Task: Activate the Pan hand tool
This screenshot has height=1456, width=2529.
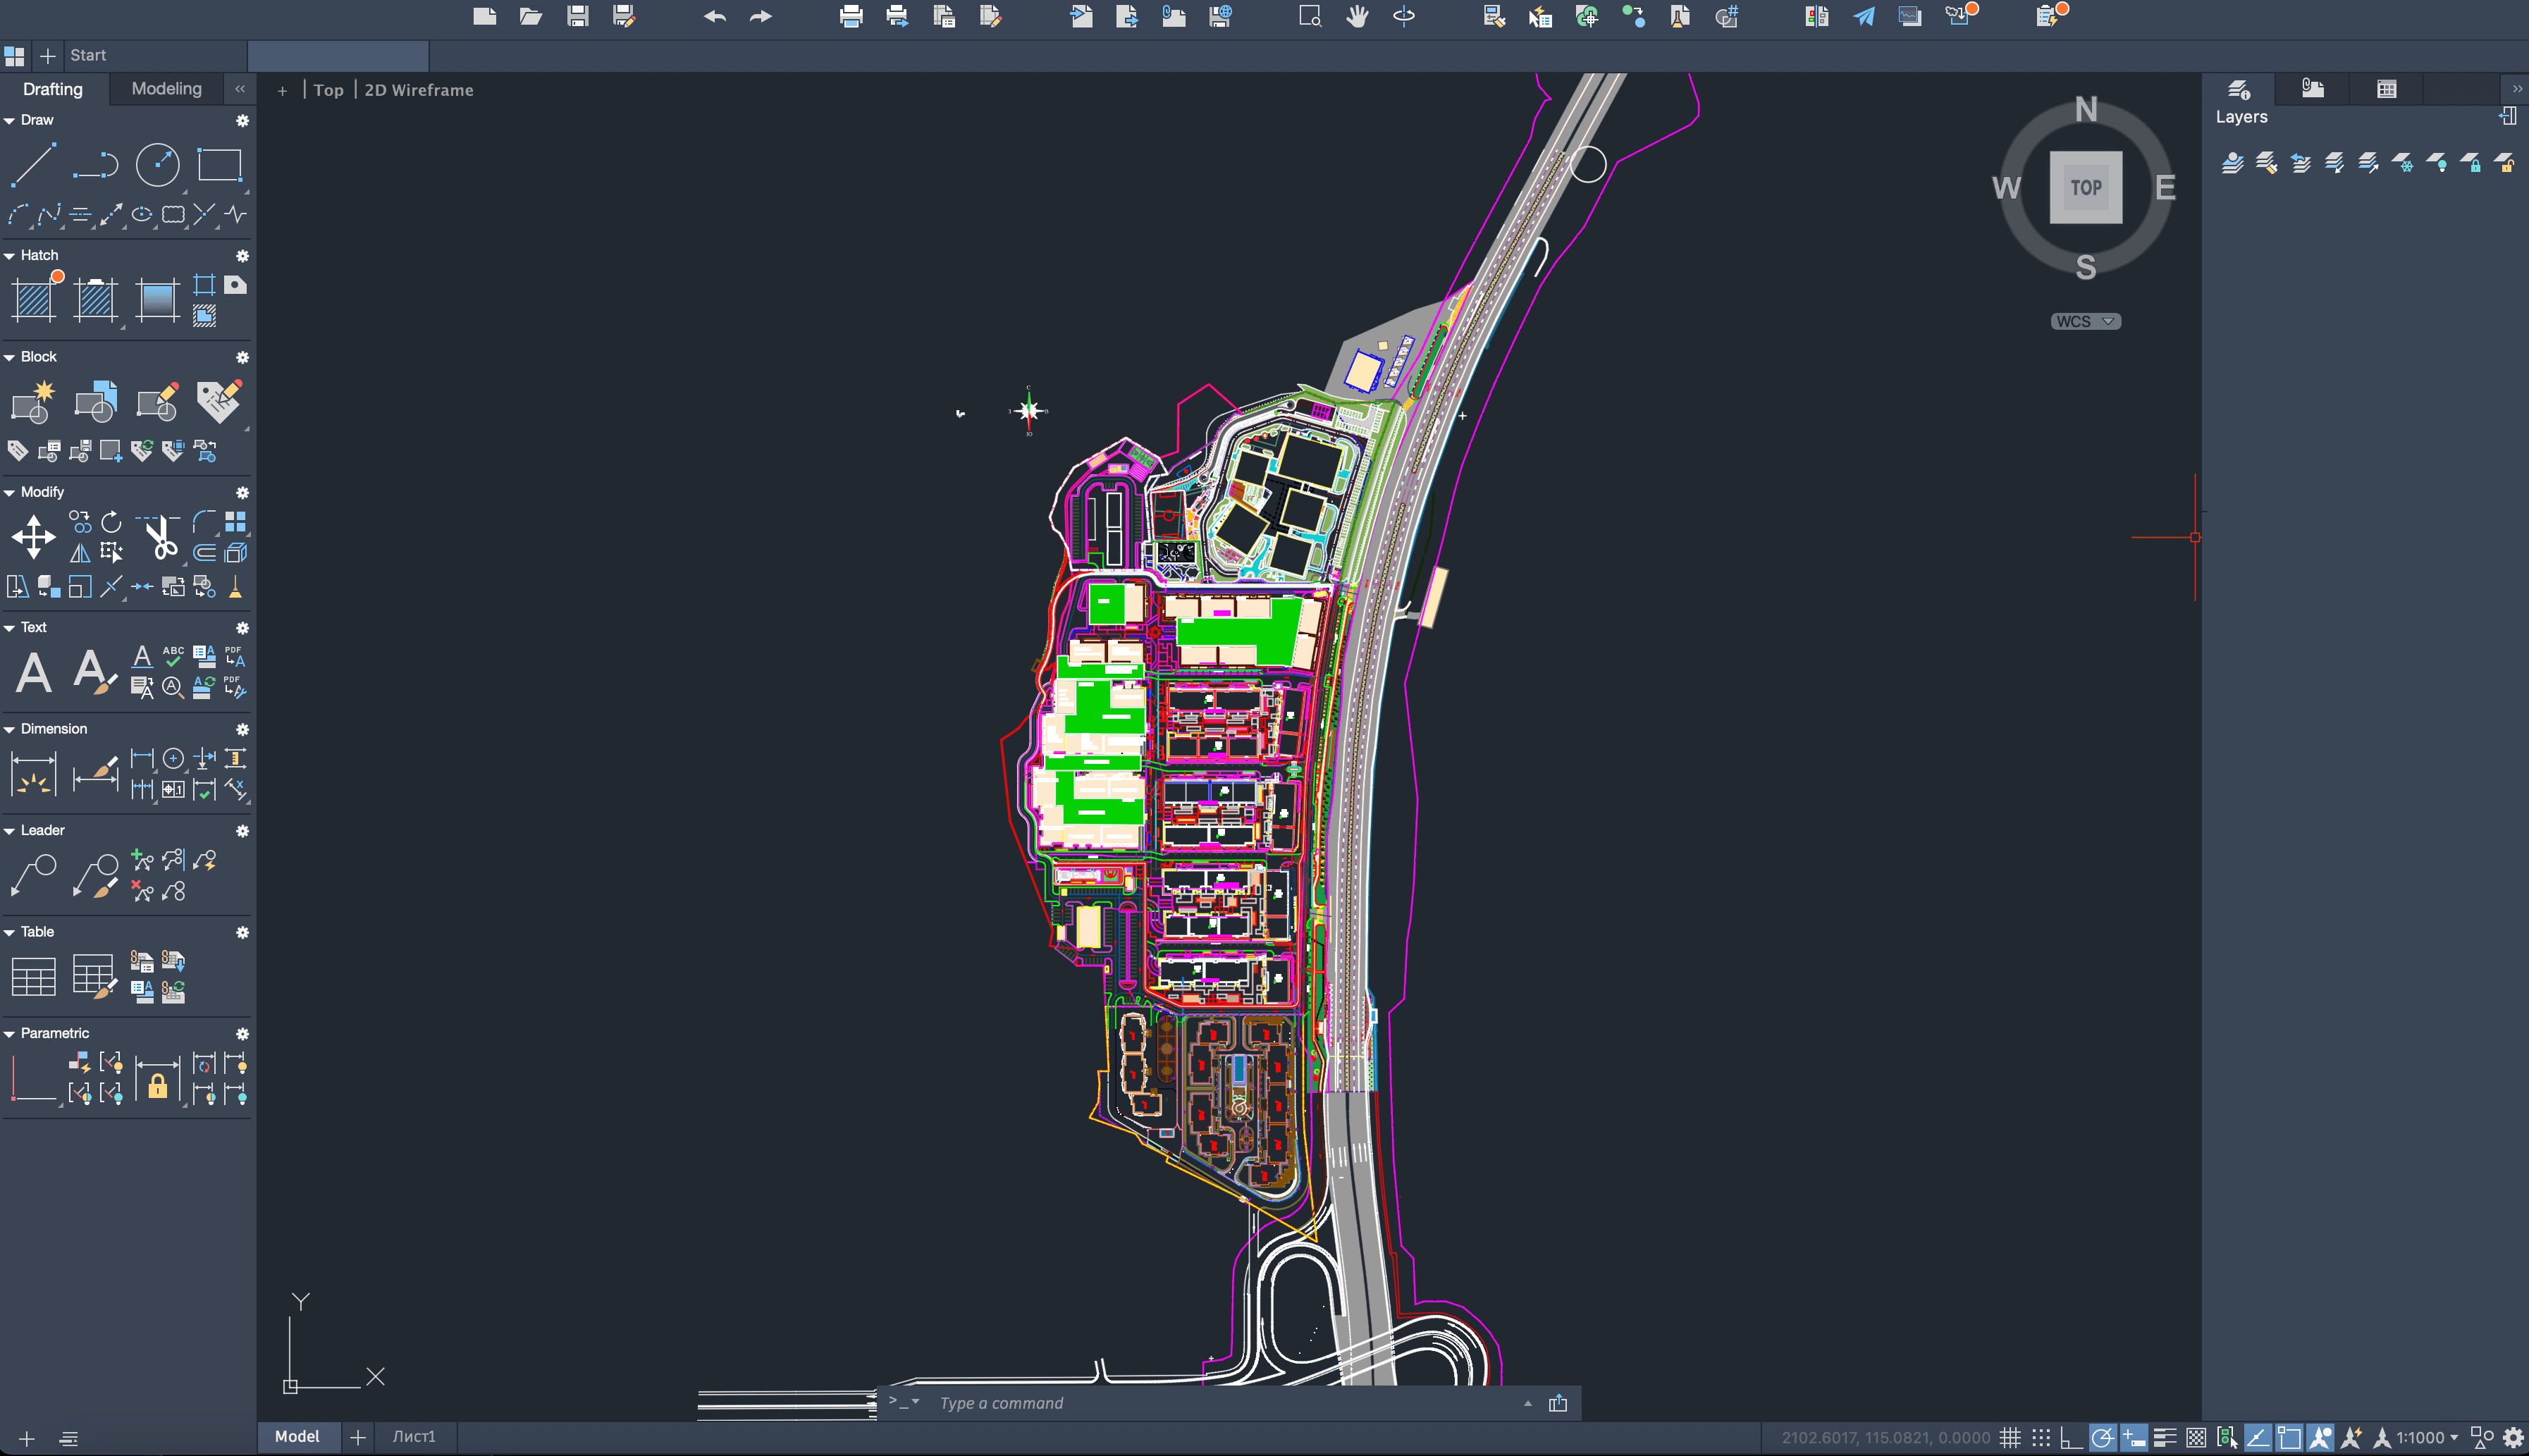Action: click(1357, 16)
